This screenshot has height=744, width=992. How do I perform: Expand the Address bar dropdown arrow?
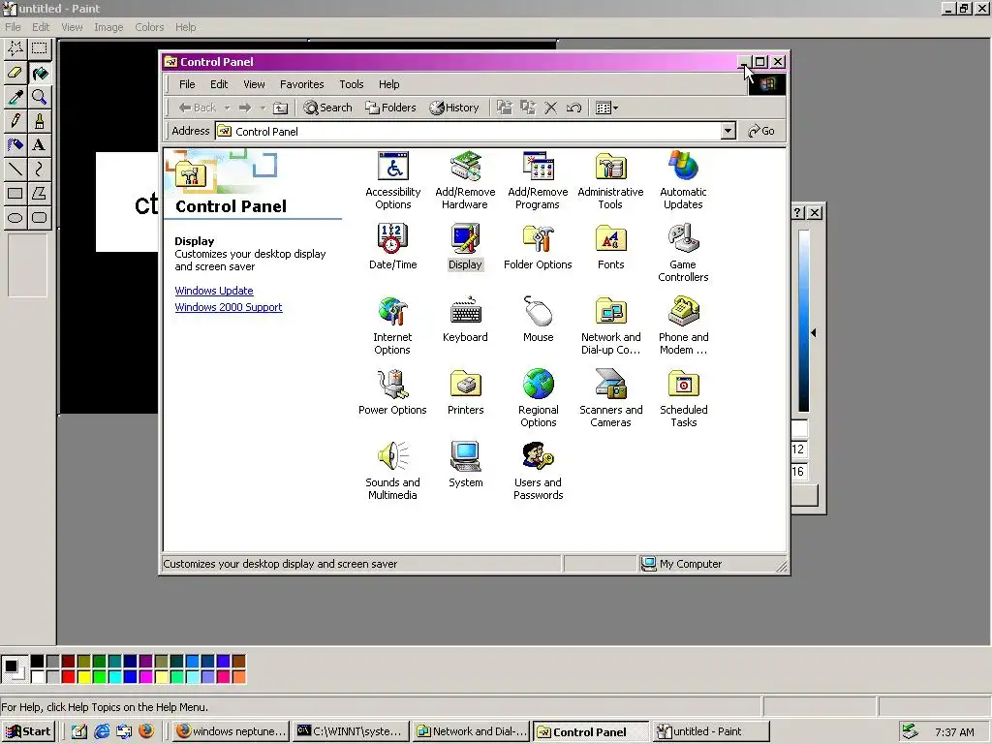coord(728,131)
